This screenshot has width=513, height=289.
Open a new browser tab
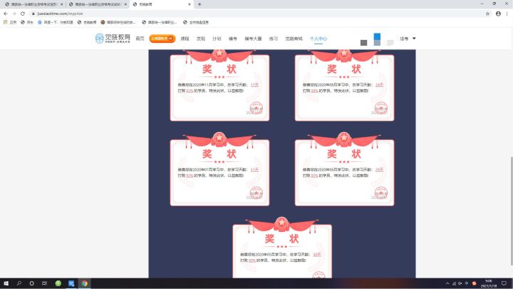(x=199, y=4)
